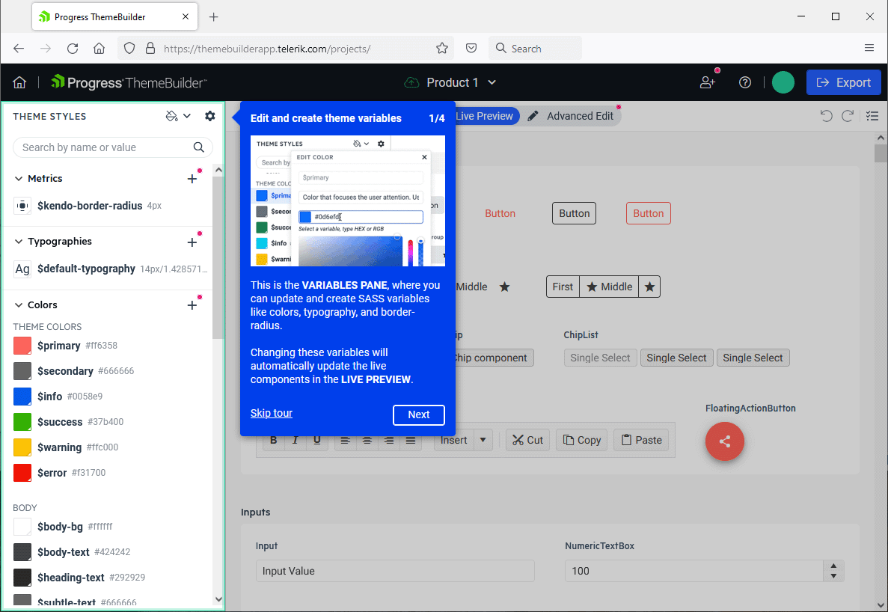Open the invite collaborators icon
The width and height of the screenshot is (888, 612).
pos(707,82)
